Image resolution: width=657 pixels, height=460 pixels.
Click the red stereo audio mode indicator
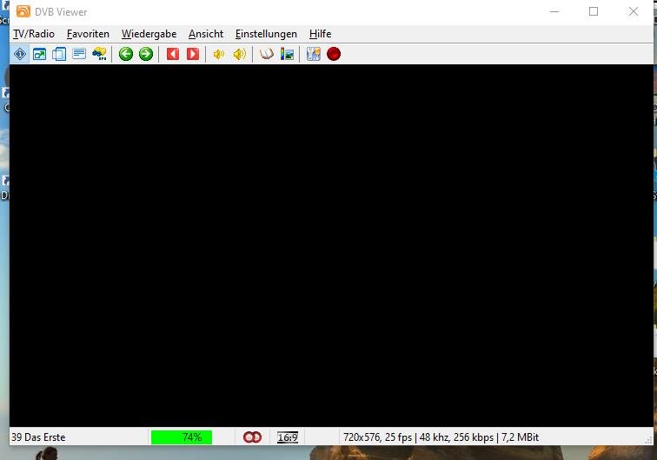(x=252, y=437)
